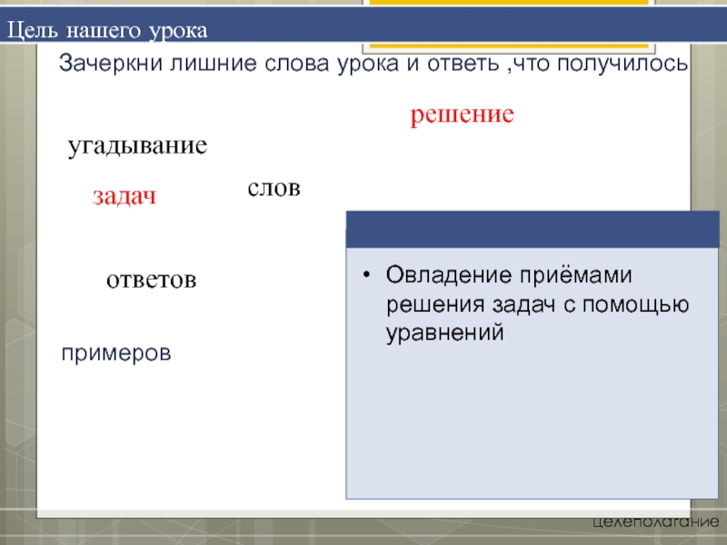
Task: Click the blue word 'примеров'
Action: [x=116, y=353]
